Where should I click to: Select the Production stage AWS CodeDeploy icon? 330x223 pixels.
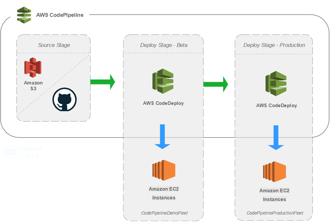(x=276, y=84)
